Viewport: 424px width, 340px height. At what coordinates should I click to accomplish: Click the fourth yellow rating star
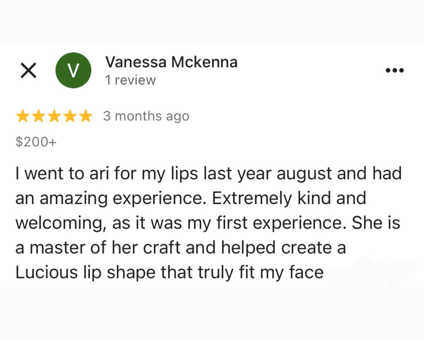click(70, 116)
